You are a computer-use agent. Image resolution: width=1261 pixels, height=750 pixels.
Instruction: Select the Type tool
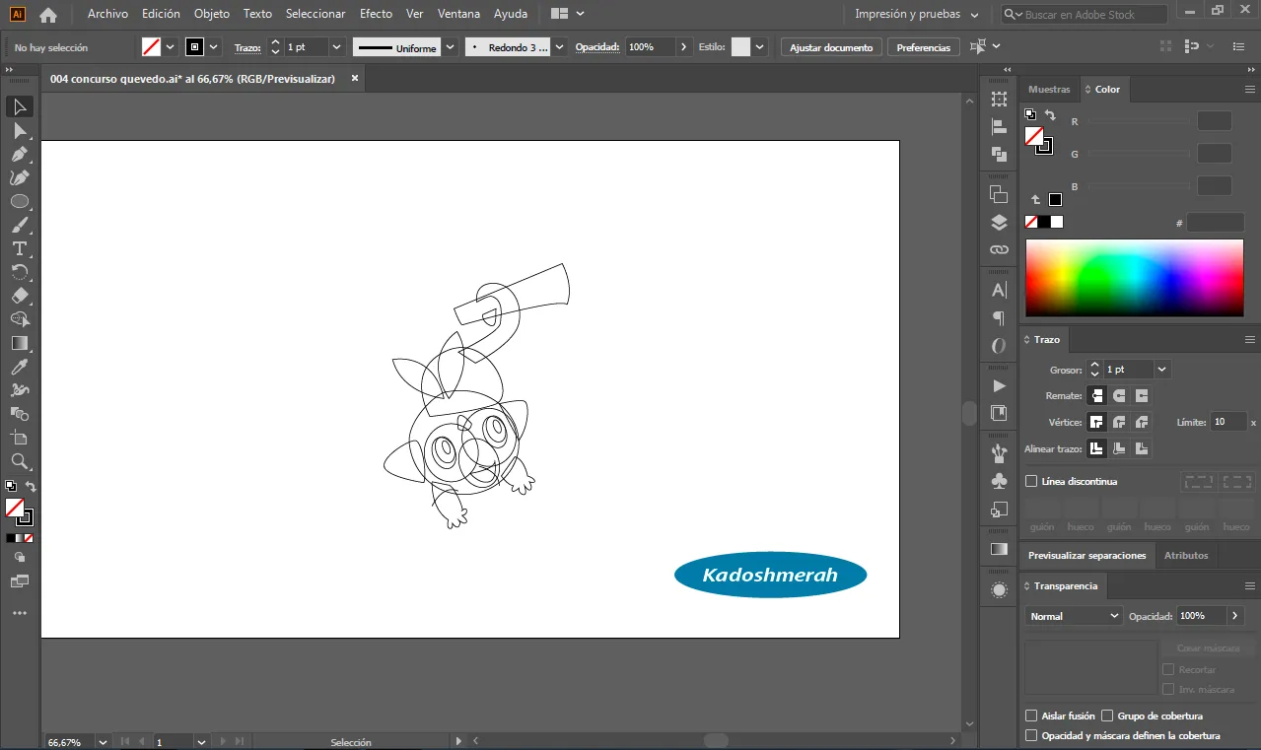pos(19,248)
